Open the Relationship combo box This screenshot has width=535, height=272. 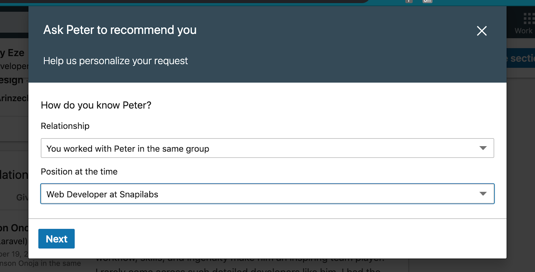[x=261, y=148]
